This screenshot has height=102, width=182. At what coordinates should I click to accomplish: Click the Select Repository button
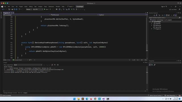click(x=171, y=95)
